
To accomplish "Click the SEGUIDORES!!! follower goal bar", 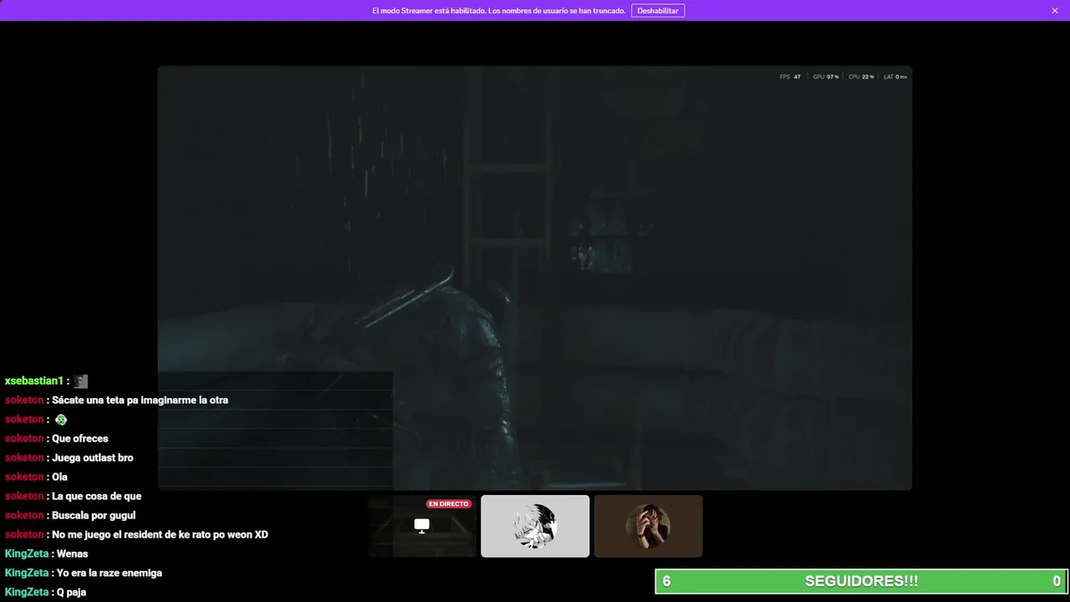I will (x=862, y=581).
